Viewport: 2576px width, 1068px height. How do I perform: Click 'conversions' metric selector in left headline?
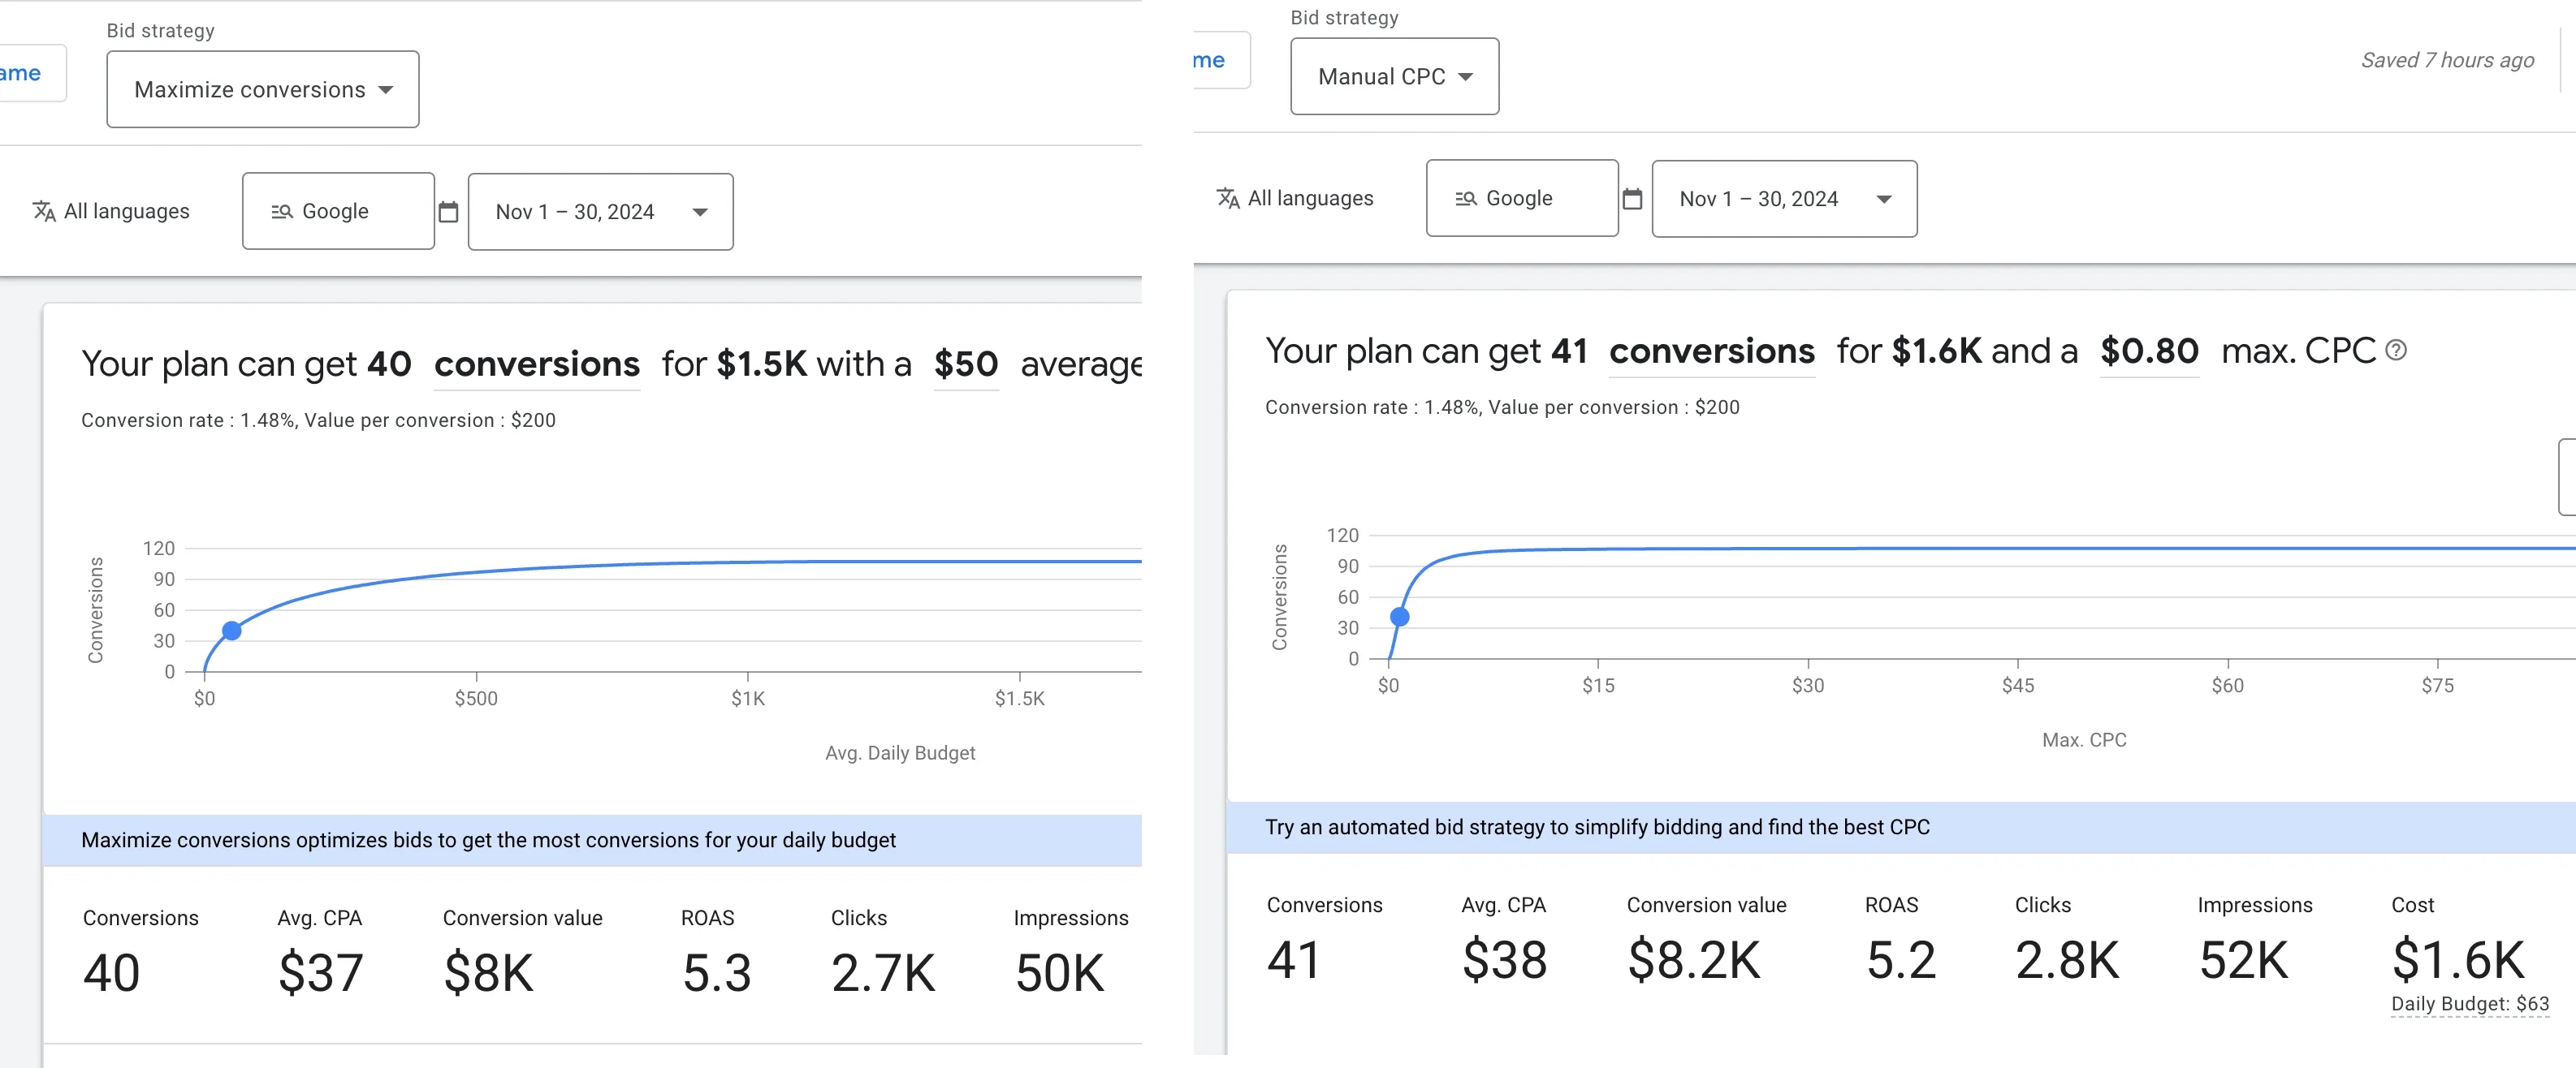537,364
